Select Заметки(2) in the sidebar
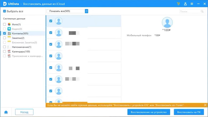Screen dimensions: 208x117 (18, 38)
